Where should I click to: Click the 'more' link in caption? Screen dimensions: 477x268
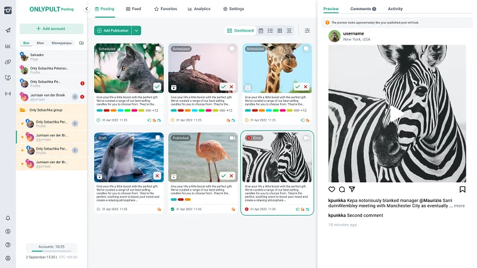[x=459, y=205]
